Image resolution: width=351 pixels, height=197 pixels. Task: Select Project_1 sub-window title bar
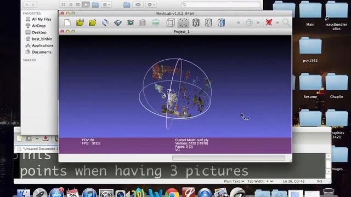click(x=175, y=32)
